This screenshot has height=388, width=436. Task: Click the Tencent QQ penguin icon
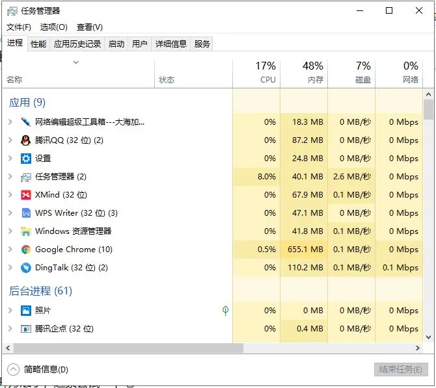[26, 140]
